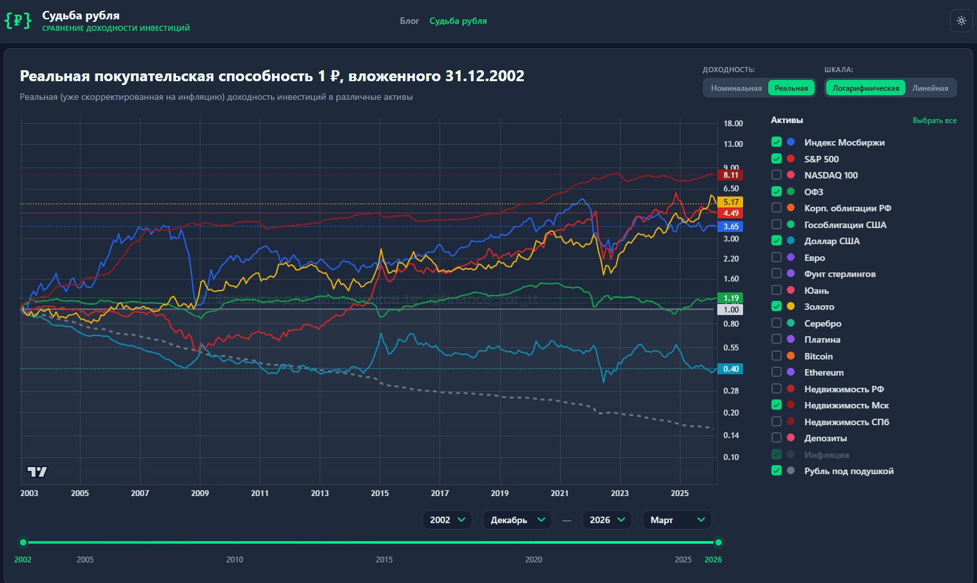Click the 0.40 dollar value axis label

click(x=730, y=369)
